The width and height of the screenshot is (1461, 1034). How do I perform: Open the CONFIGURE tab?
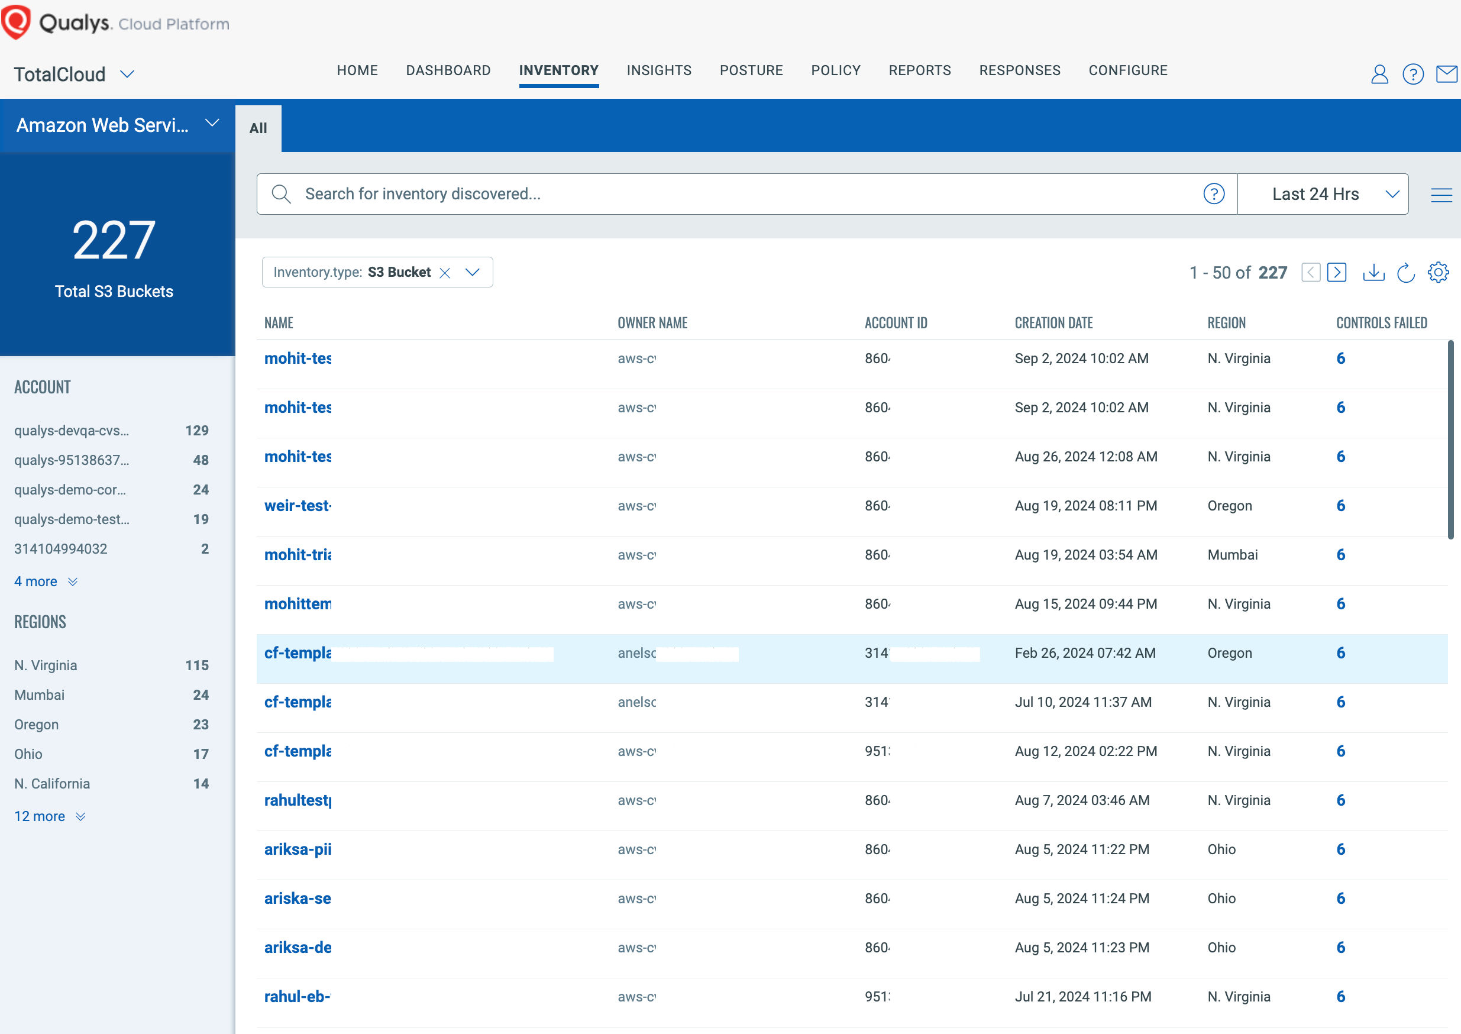1127,70
